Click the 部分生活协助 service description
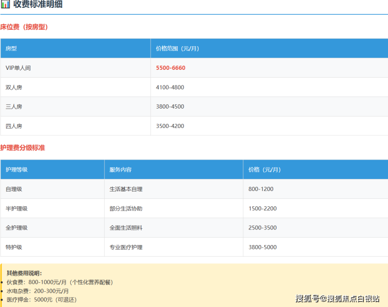388x307 pixels. pos(126,208)
